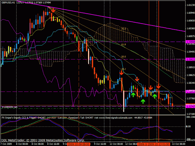Select the Fibonacci fan 76.4 label
Screen dimensions: 195x146
(124, 29)
